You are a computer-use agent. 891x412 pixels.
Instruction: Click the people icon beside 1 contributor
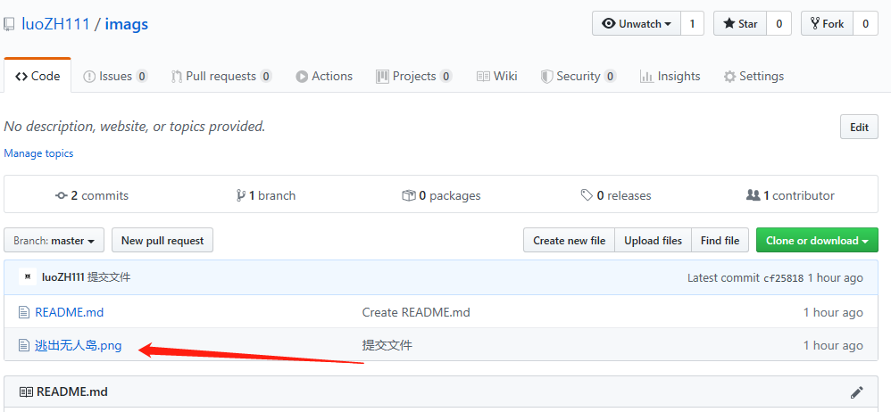pos(753,196)
